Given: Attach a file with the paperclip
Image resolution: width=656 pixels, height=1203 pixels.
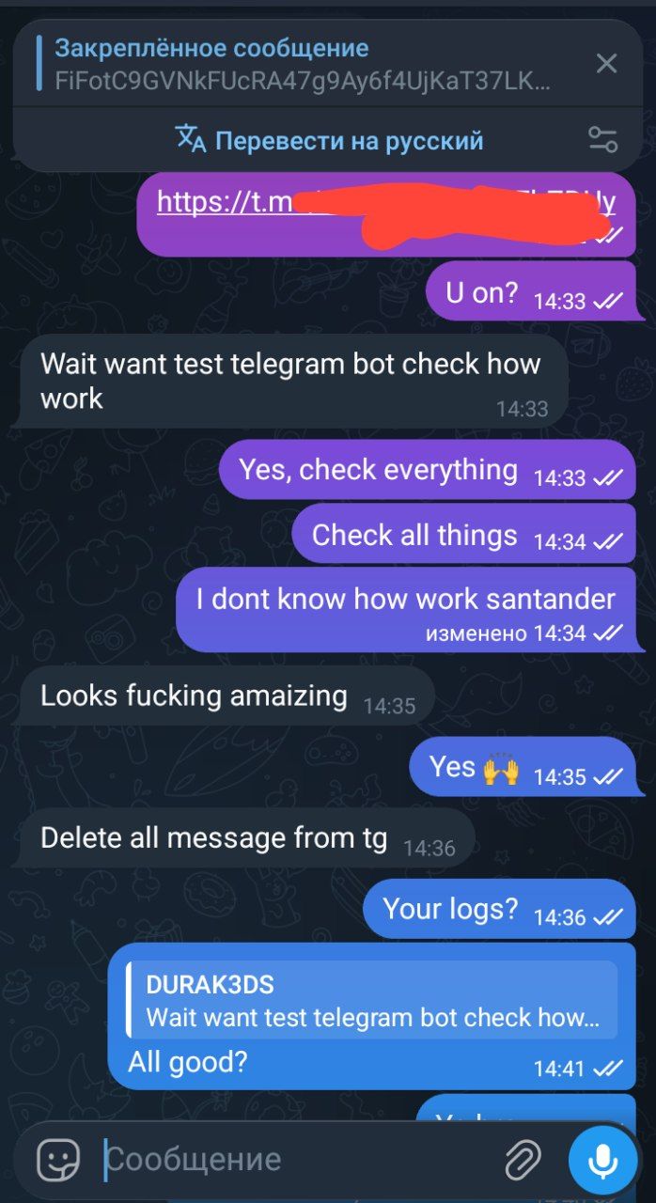Looking at the screenshot, I should point(523,1160).
